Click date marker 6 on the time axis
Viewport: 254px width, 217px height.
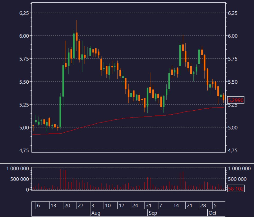click(38, 205)
